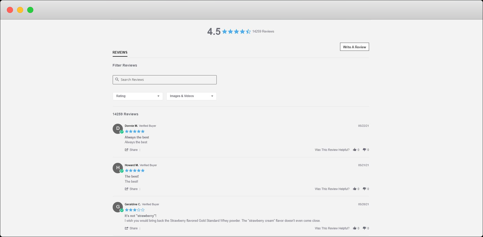The height and width of the screenshot is (237, 483).
Task: Click the name Howard M.
Action: 131,165
